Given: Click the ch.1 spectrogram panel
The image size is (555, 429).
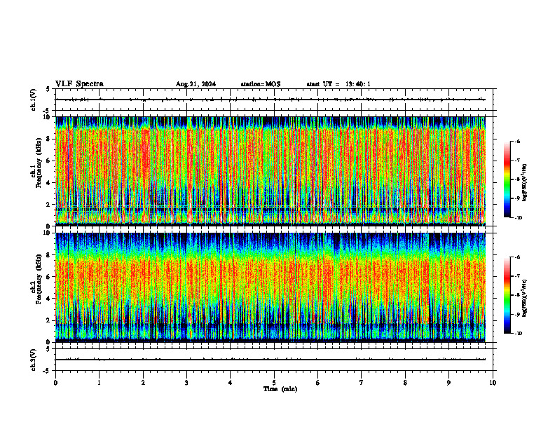Looking at the screenshot, I should coord(270,171).
